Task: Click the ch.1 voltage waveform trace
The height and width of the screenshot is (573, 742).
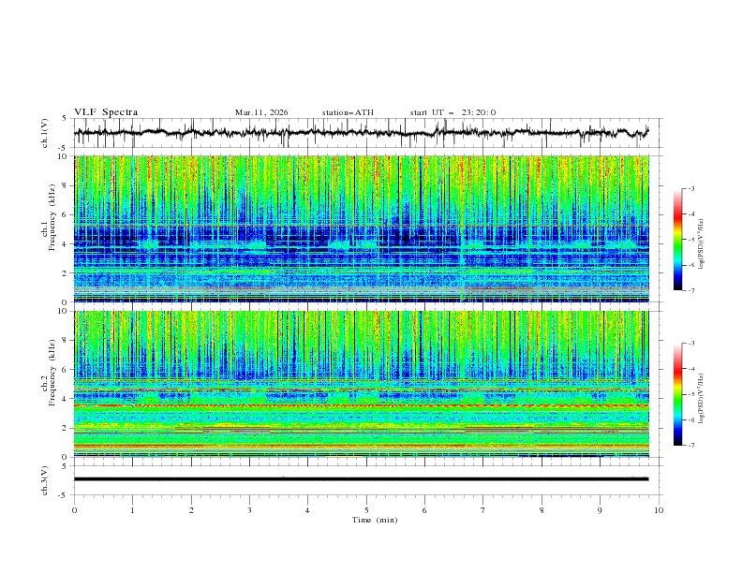Action: click(361, 133)
